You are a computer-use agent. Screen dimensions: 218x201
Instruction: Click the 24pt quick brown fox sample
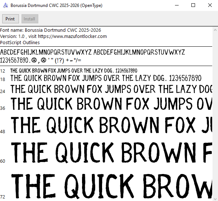coord(111,89)
